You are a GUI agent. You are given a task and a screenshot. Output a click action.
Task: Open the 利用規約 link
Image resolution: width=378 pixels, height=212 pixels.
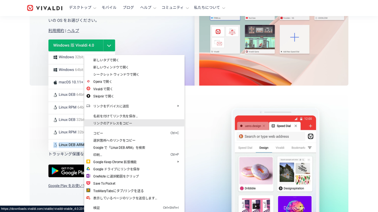pos(56,30)
